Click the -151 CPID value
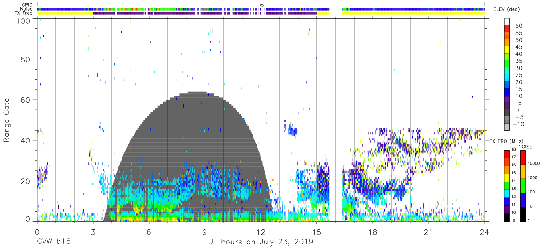 (x=261, y=4)
